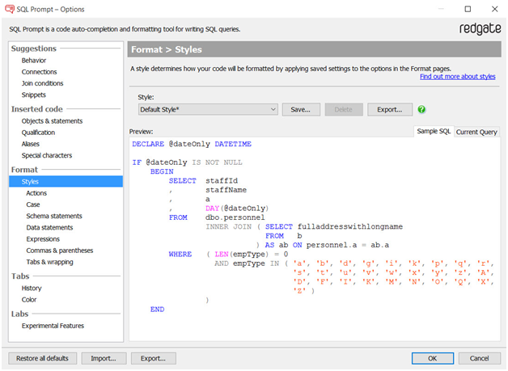Click the WHERE keyword in preview
This screenshot has width=508, height=371.
coord(180,255)
